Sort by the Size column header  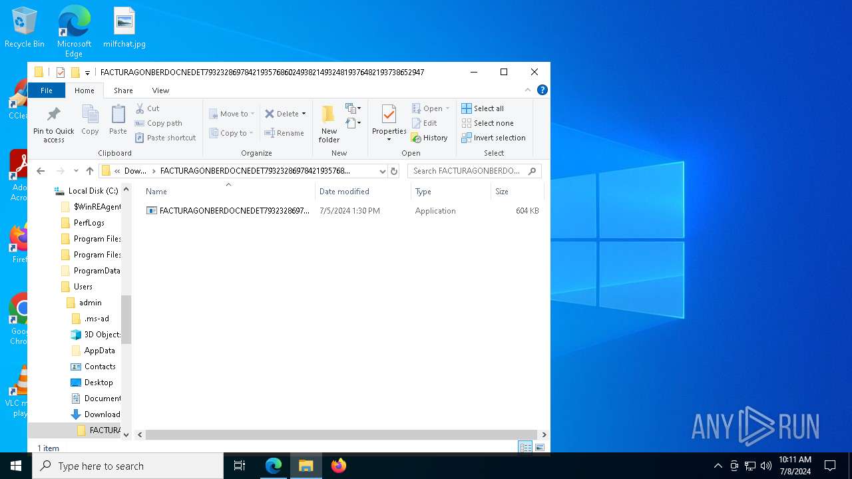[517, 192]
